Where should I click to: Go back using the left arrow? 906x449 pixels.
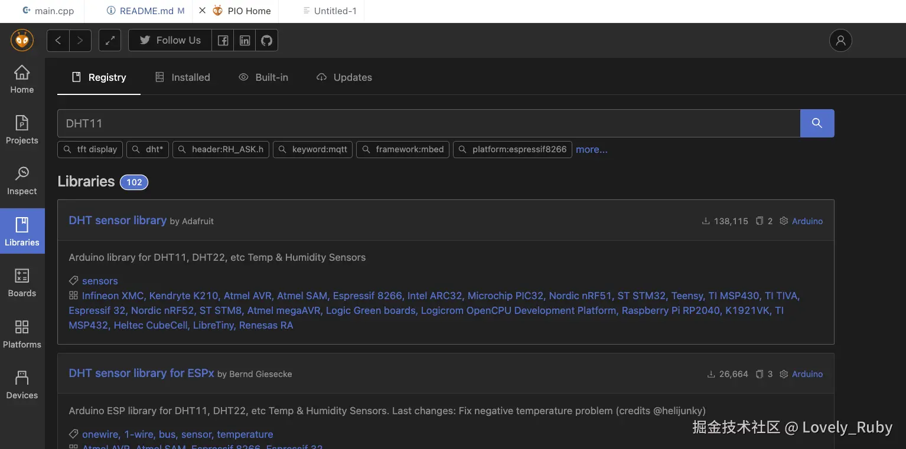tap(58, 40)
